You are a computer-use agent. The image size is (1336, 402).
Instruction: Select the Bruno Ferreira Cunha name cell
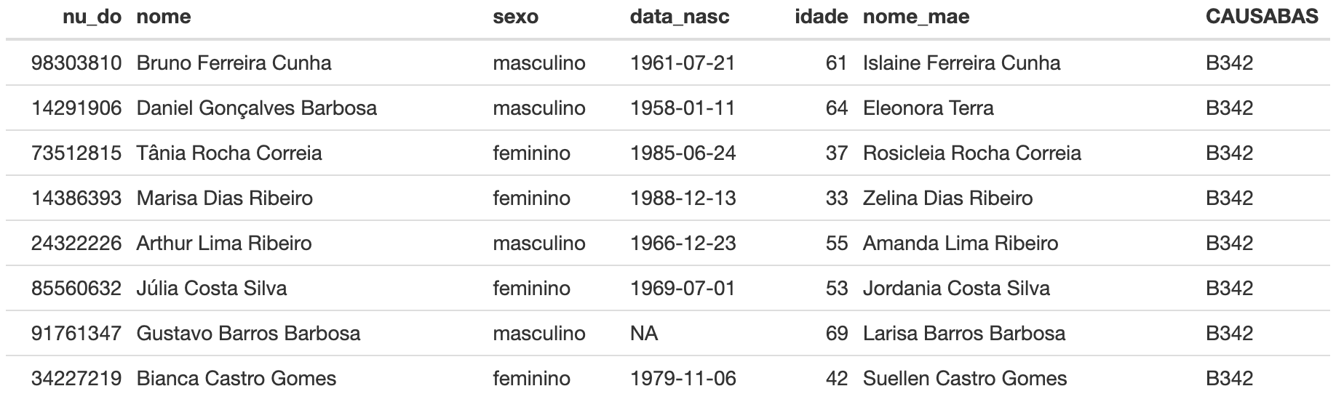point(234,63)
